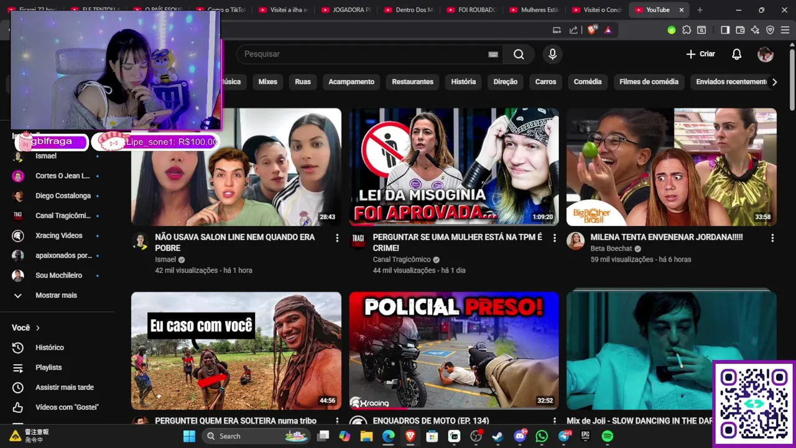Open the Eu caso com você thumbnail

pyautogui.click(x=236, y=351)
